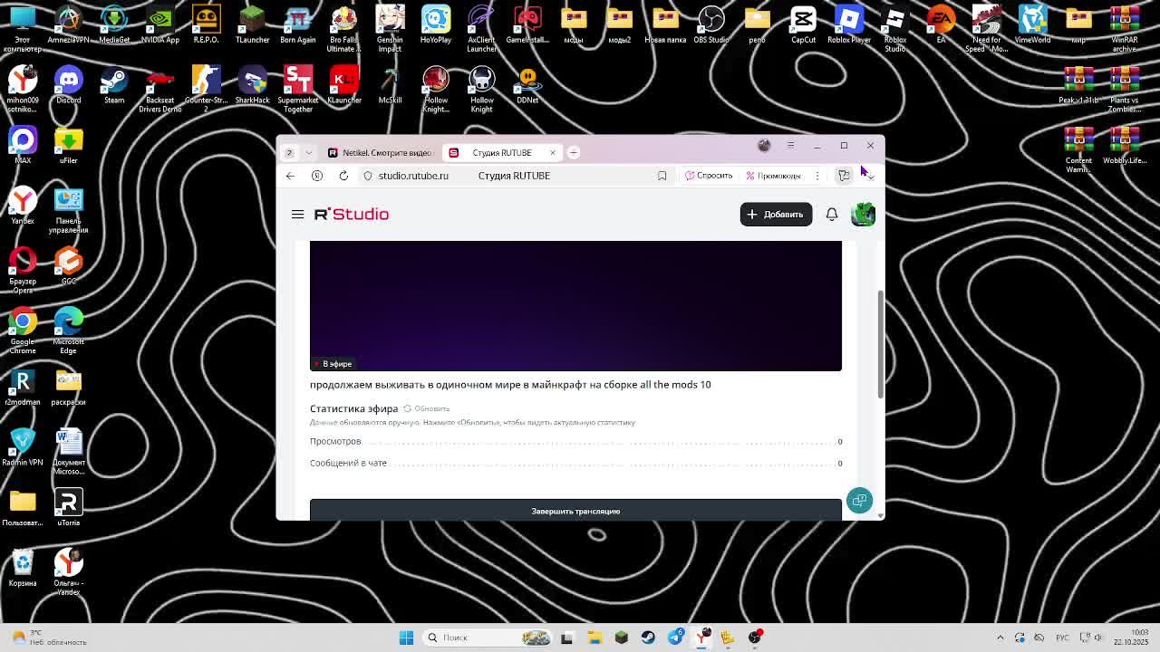Click the R Studio logo

coord(352,215)
